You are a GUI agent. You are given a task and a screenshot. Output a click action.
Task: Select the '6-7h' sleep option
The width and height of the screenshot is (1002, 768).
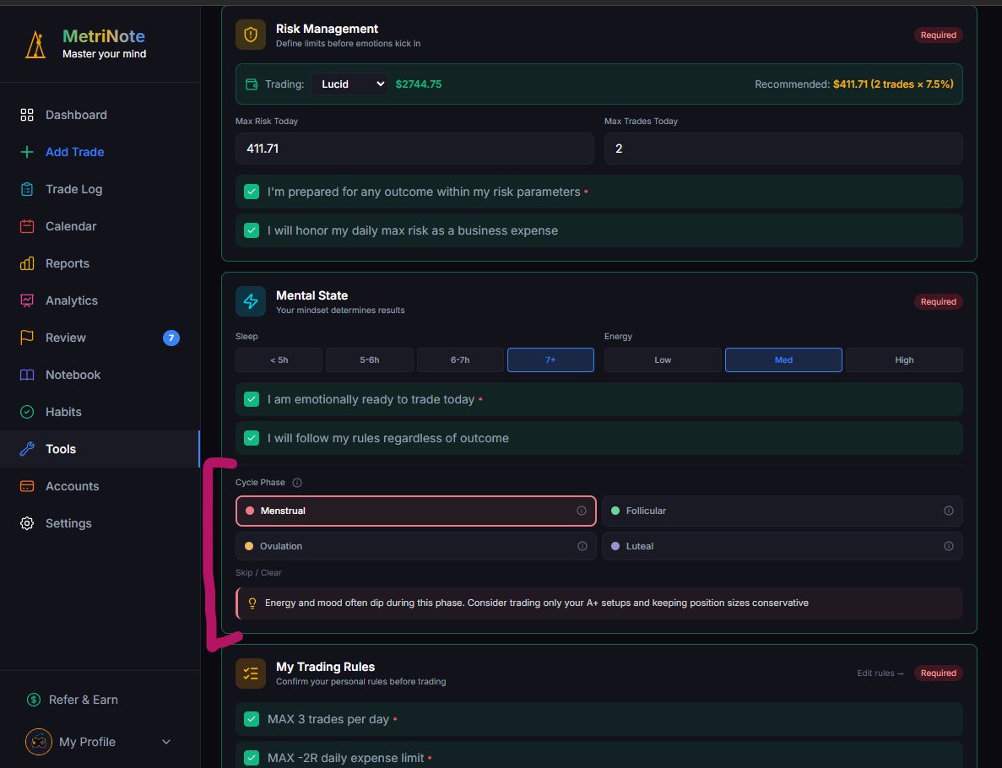click(460, 360)
